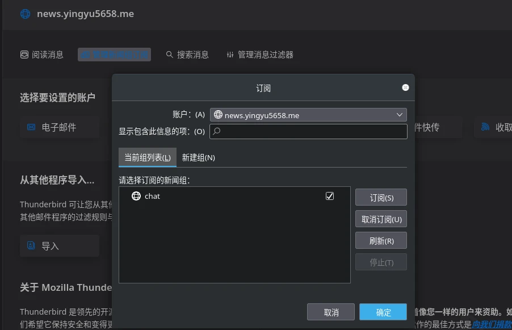Click the 电子邮件 envelope icon

pyautogui.click(x=31, y=127)
